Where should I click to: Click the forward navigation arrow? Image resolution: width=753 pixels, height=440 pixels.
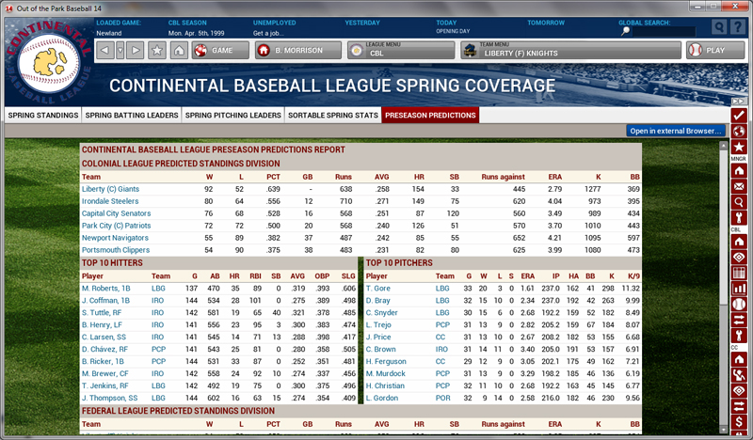coord(136,50)
